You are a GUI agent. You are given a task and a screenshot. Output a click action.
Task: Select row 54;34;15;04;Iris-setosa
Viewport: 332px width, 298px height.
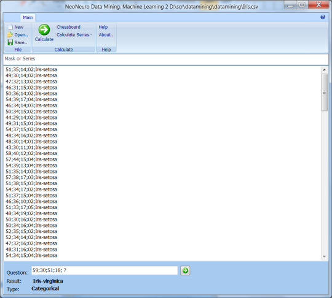pyautogui.click(x=31, y=255)
